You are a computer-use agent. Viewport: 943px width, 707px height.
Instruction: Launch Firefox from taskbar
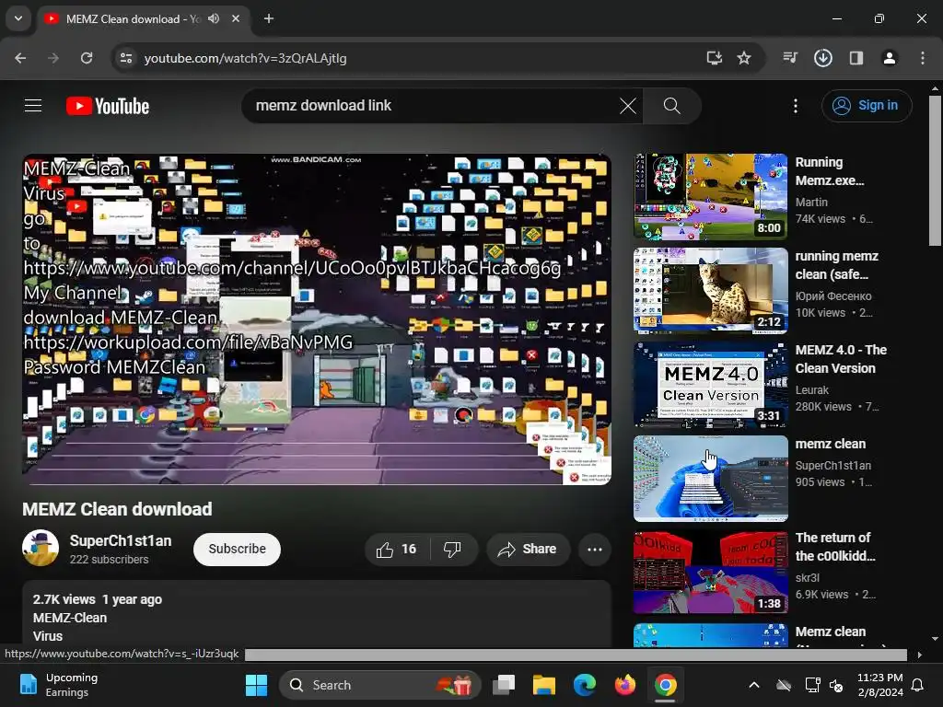(x=625, y=685)
